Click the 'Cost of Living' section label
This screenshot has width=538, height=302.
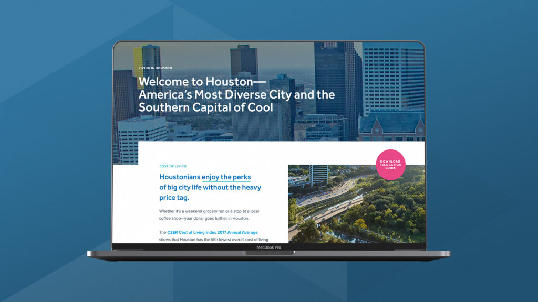[x=173, y=166]
